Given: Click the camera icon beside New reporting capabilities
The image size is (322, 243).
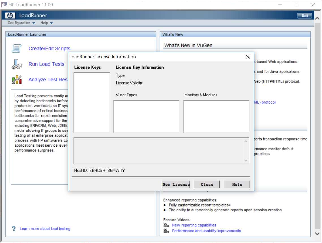Looking at the screenshot, I should click(x=166, y=225).
